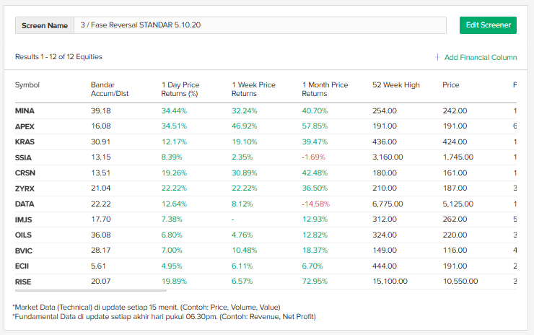Image resolution: width=534 pixels, height=335 pixels.
Task: Sort by 1 Day Price Returns (%) header
Action: (x=180, y=89)
